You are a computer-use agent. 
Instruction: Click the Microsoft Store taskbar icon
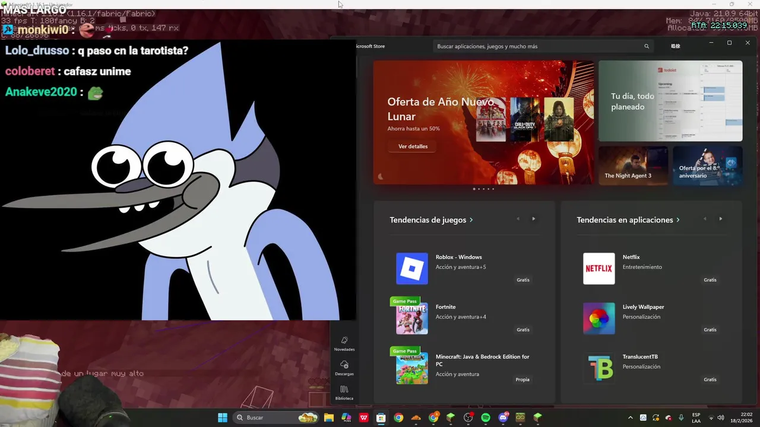click(381, 418)
